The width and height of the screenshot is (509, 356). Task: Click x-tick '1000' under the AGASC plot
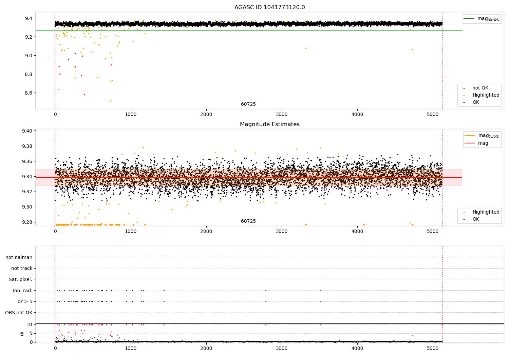pyautogui.click(x=131, y=115)
